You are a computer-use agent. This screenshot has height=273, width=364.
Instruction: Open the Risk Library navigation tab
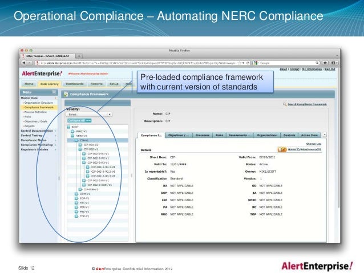tap(49, 84)
